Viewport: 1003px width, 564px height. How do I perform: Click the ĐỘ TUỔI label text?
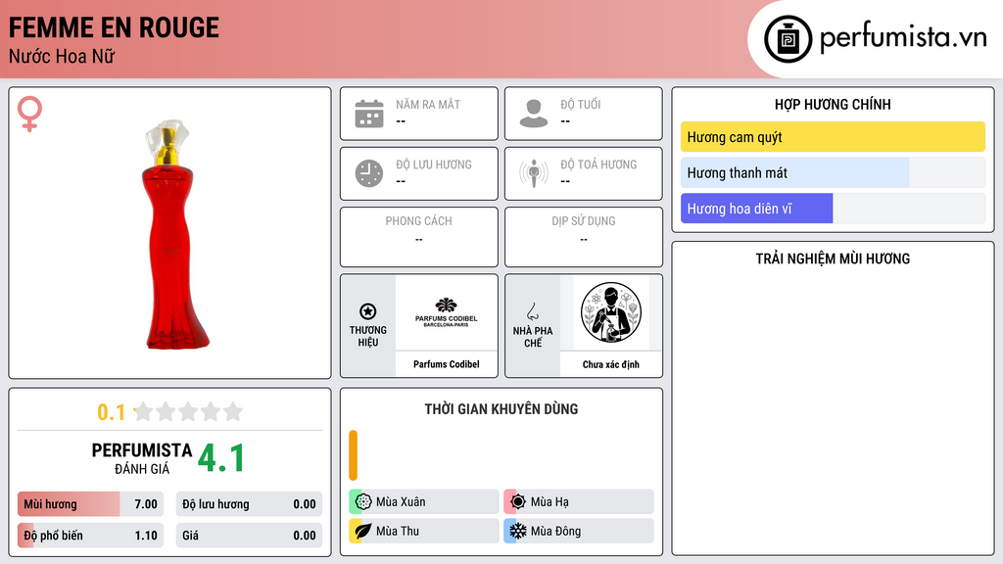click(x=580, y=104)
